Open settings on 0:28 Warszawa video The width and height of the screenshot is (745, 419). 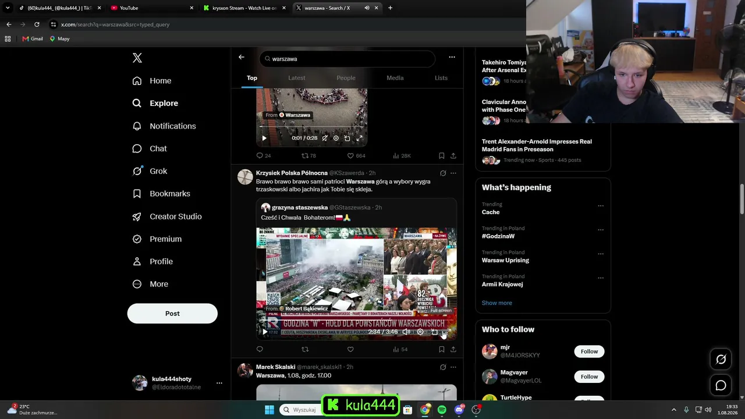(336, 138)
